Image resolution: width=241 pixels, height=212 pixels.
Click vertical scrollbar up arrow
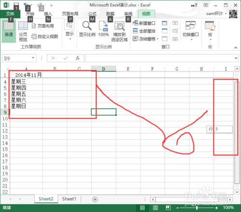click(237, 69)
